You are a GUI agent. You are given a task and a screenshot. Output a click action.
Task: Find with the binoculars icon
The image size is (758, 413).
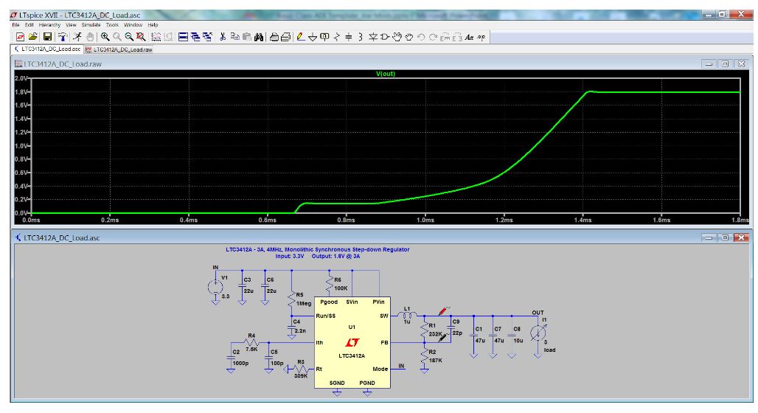(259, 37)
